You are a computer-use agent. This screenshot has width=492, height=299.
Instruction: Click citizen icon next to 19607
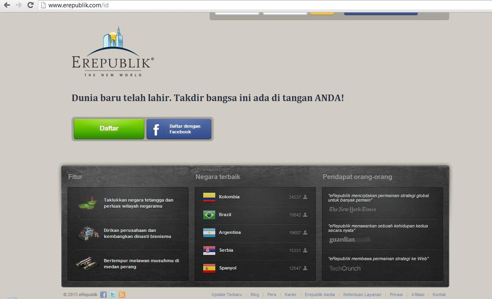[305, 233]
